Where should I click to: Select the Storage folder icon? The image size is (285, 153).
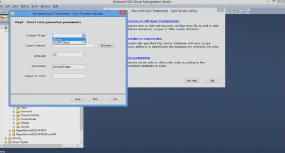click(x=17, y=123)
